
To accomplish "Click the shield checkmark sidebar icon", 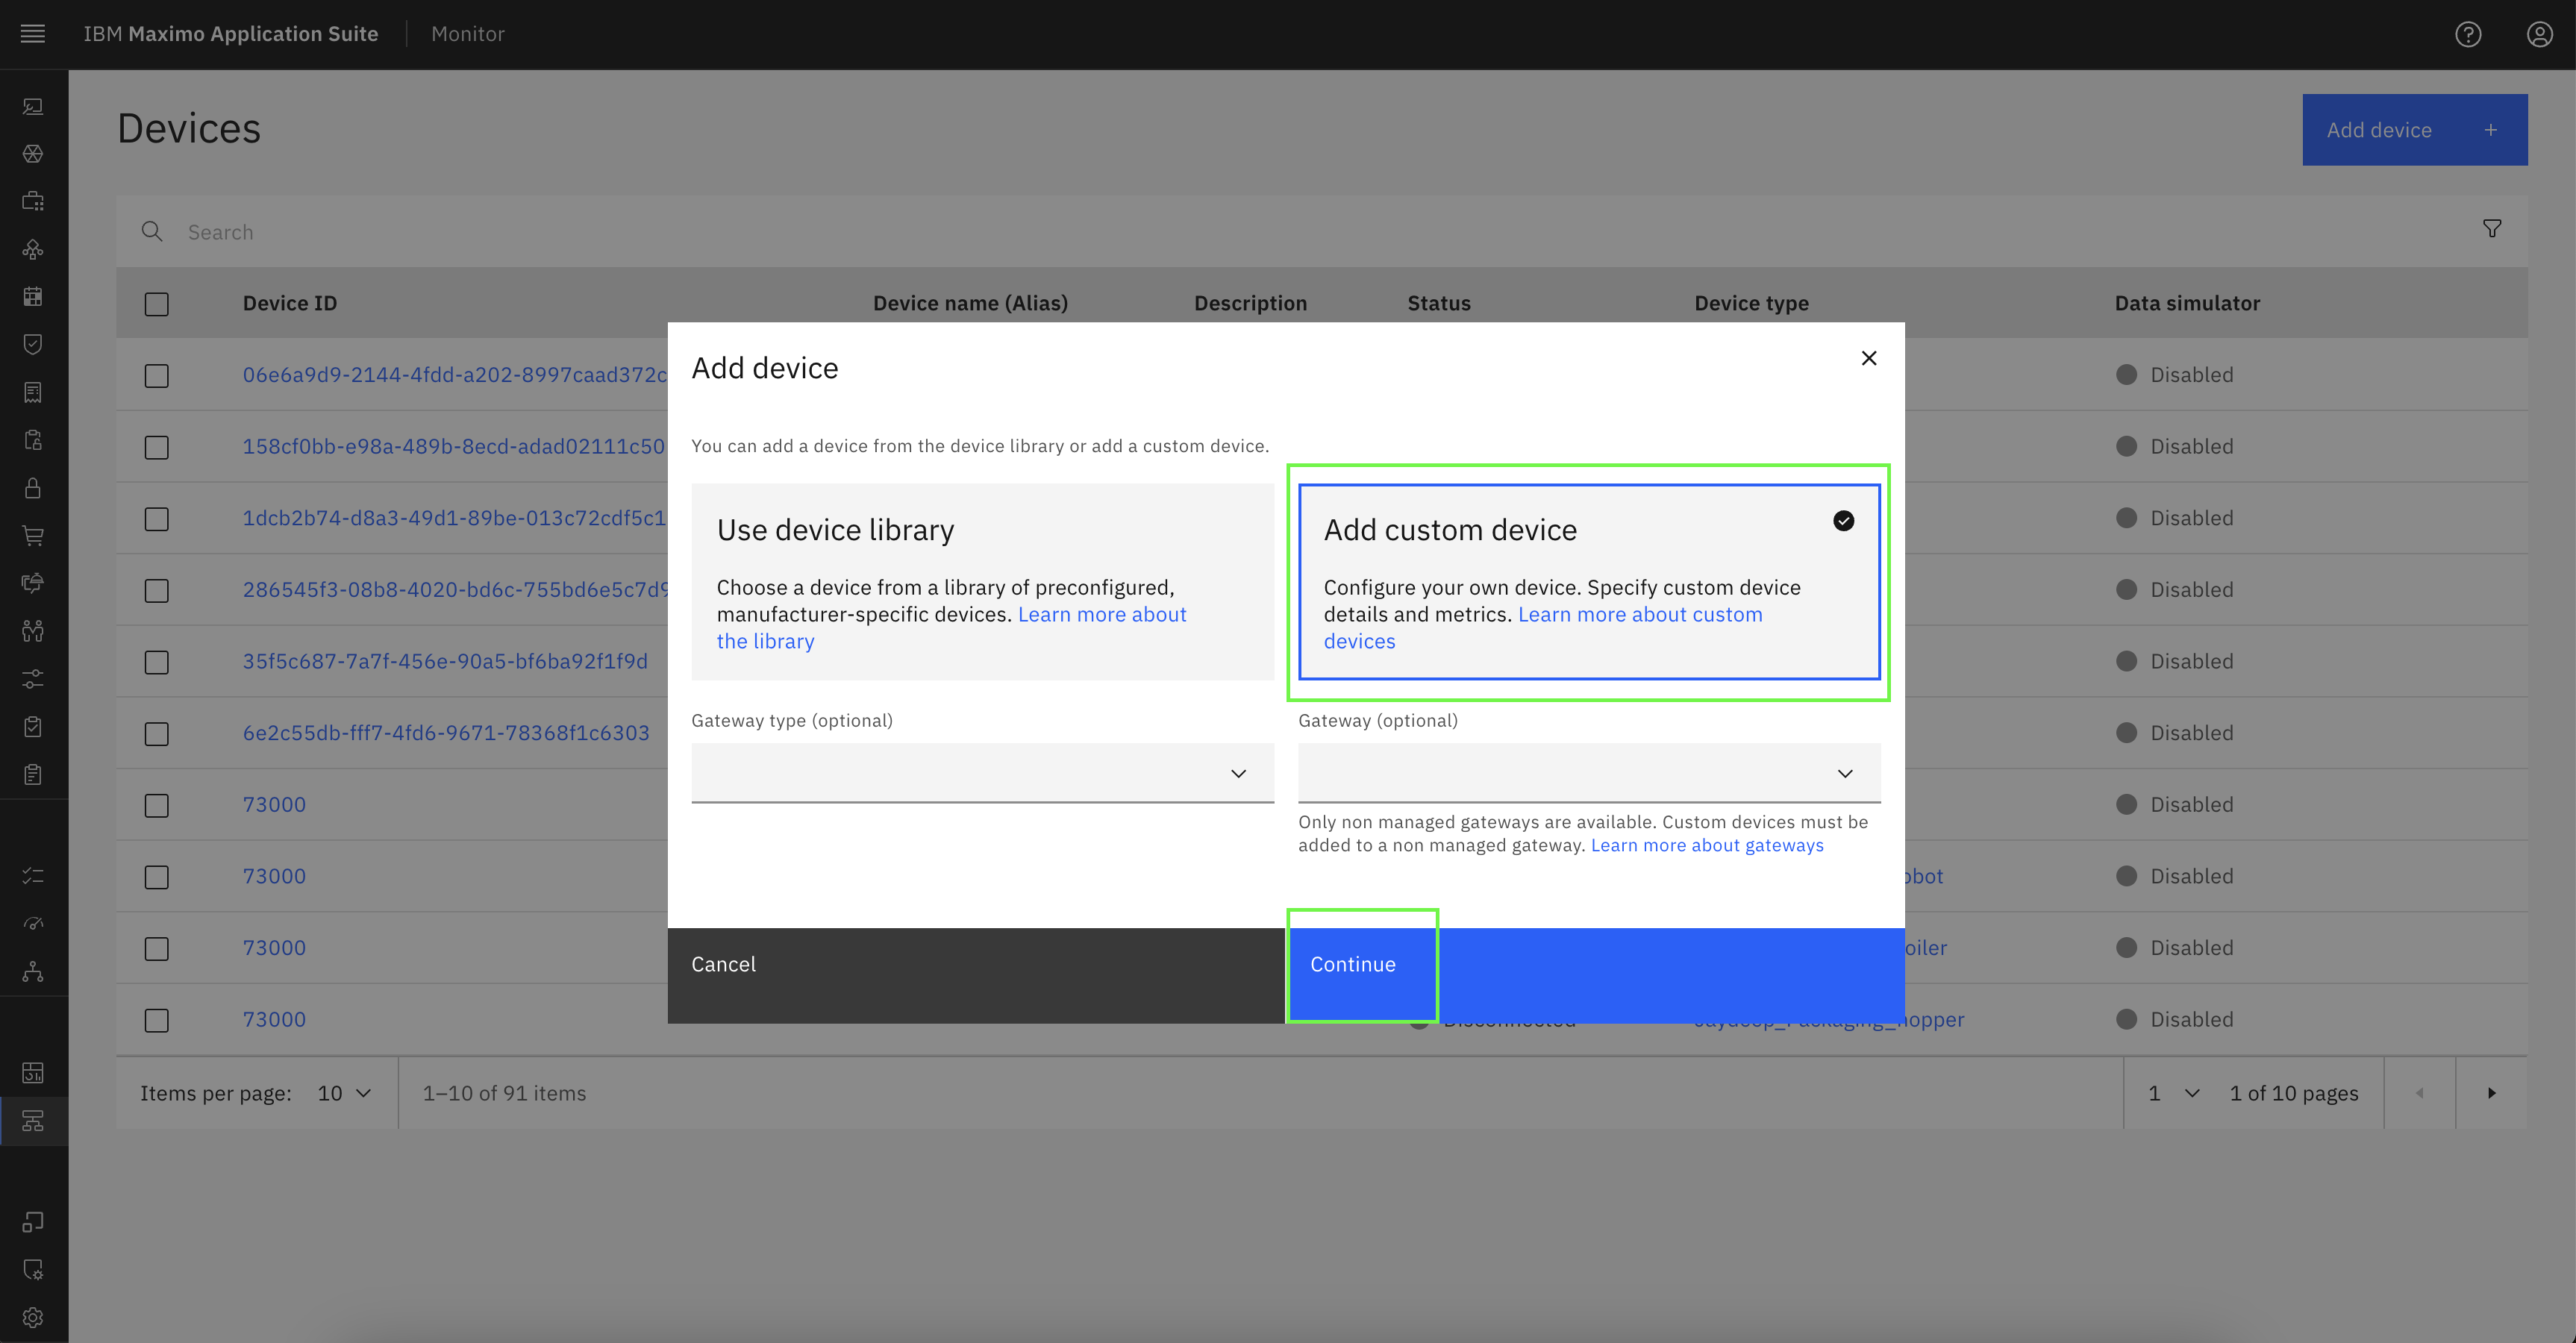I will [x=33, y=344].
